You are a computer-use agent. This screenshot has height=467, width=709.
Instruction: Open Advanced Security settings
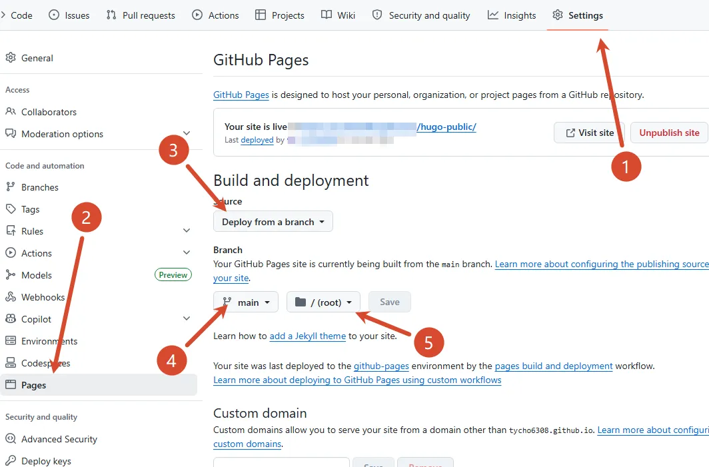(99, 439)
